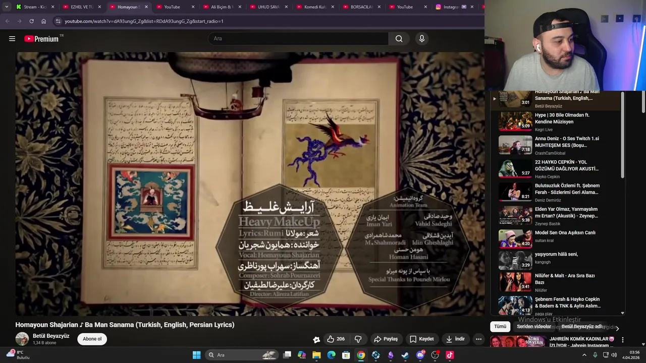Show more filter chips with right chevron

click(x=617, y=328)
